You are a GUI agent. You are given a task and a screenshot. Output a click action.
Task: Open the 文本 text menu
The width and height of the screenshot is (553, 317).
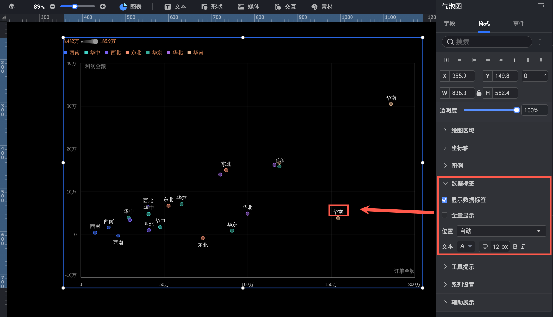[175, 7]
